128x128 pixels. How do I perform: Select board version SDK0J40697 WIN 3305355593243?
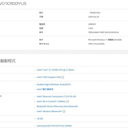pos(103,32)
